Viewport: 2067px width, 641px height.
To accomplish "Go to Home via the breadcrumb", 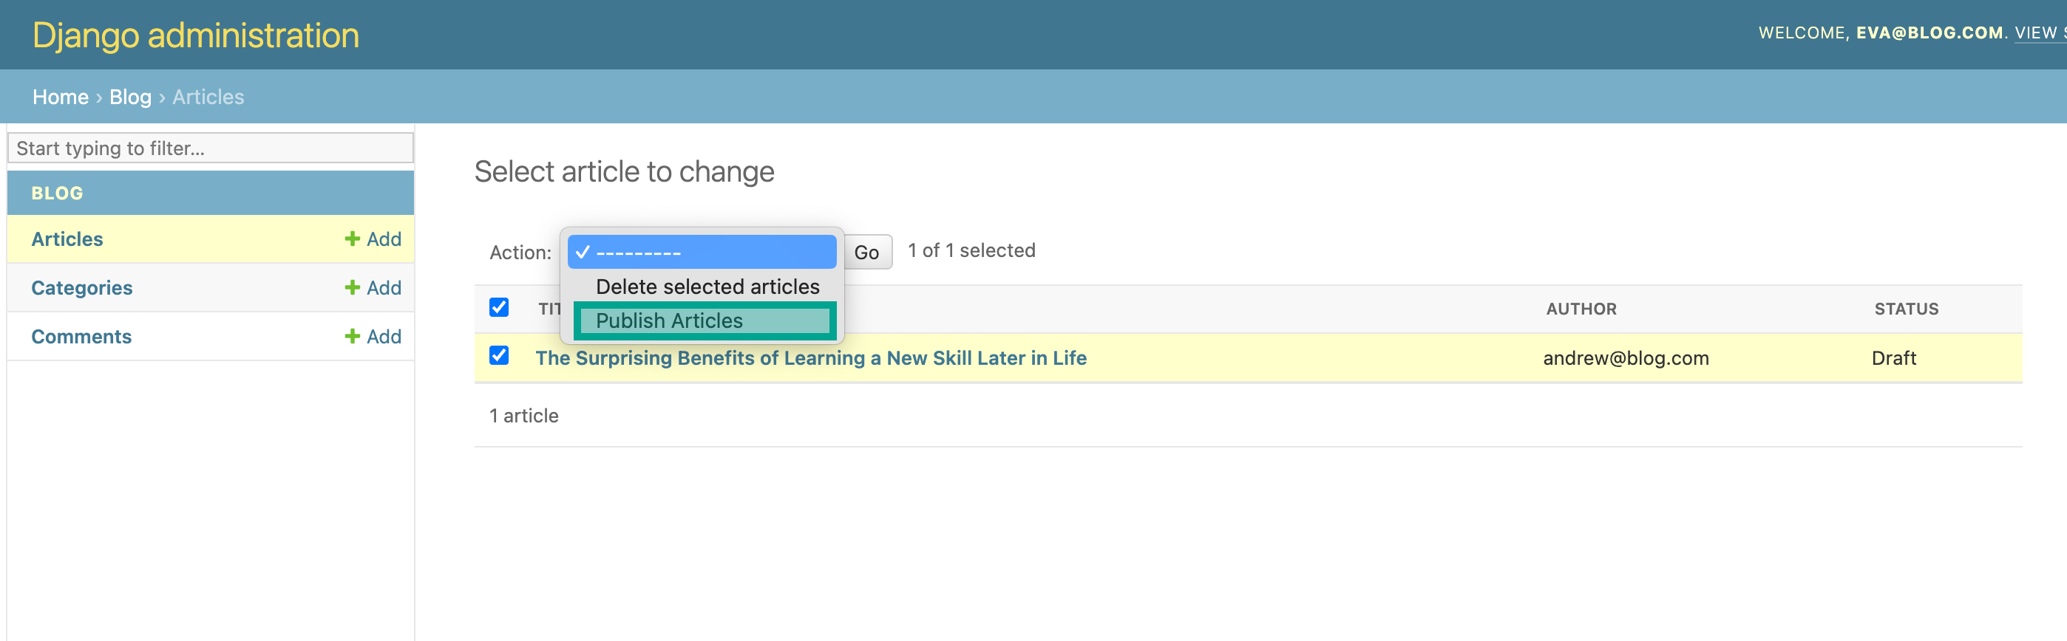I will point(60,96).
